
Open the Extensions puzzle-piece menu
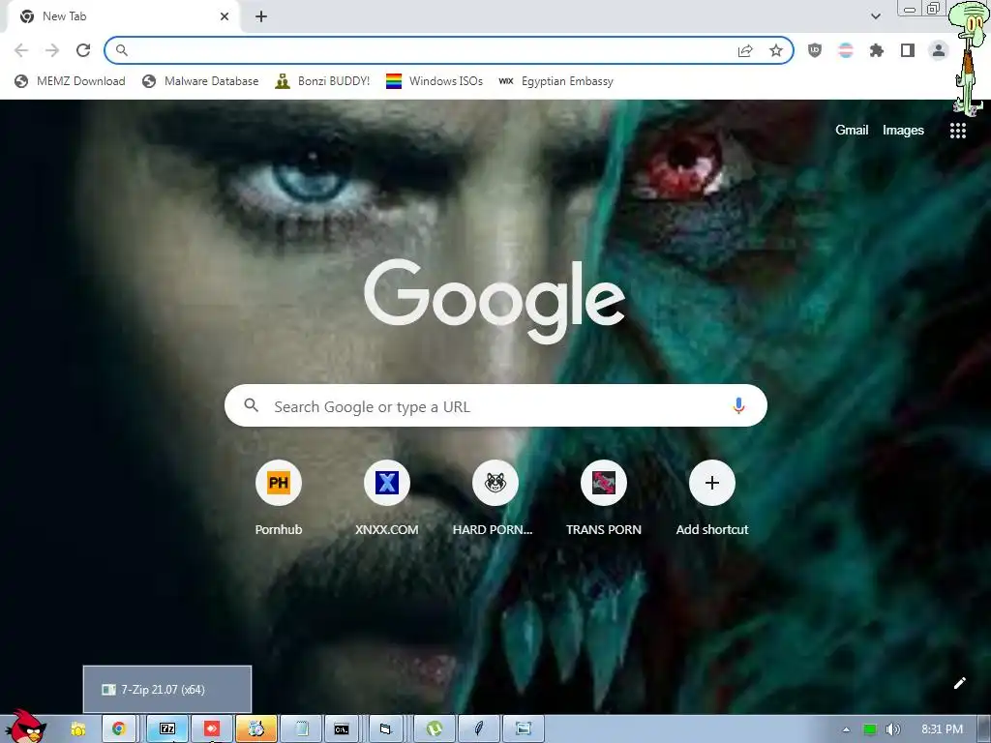pos(877,50)
